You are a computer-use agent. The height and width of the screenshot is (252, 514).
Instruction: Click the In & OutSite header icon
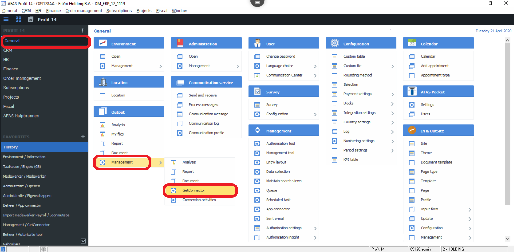point(412,130)
